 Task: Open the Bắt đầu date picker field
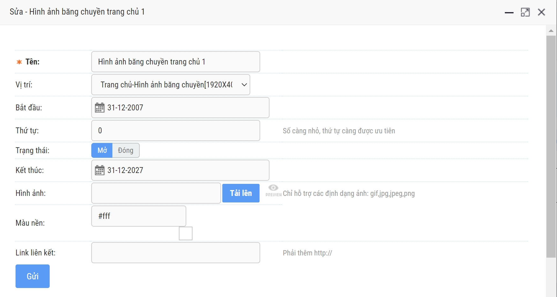tap(186, 108)
